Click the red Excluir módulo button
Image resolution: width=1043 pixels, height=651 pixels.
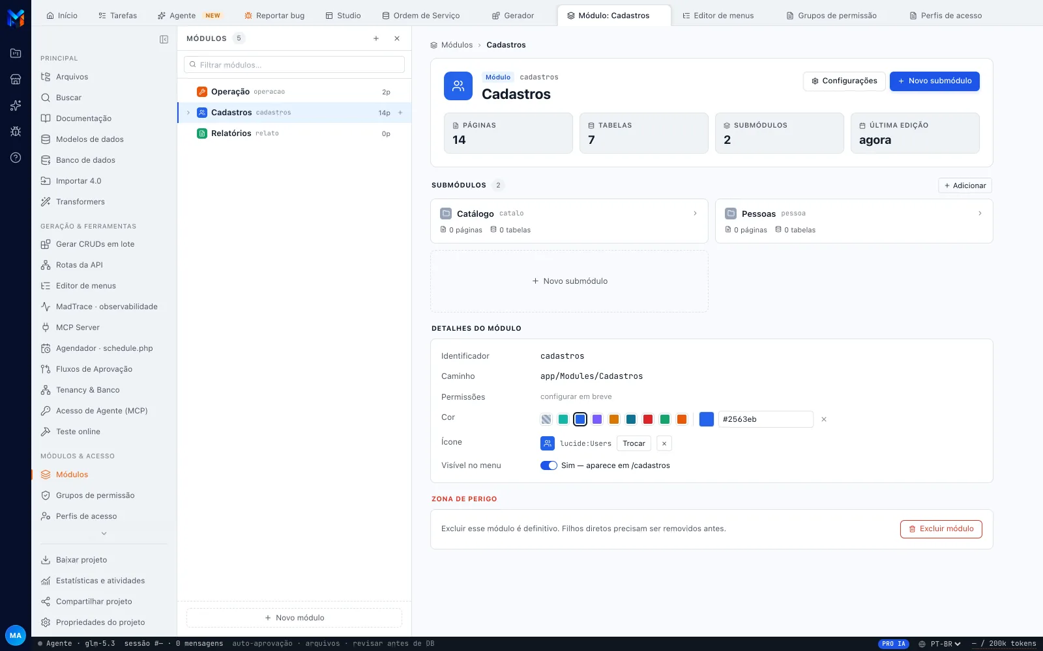[x=941, y=529]
